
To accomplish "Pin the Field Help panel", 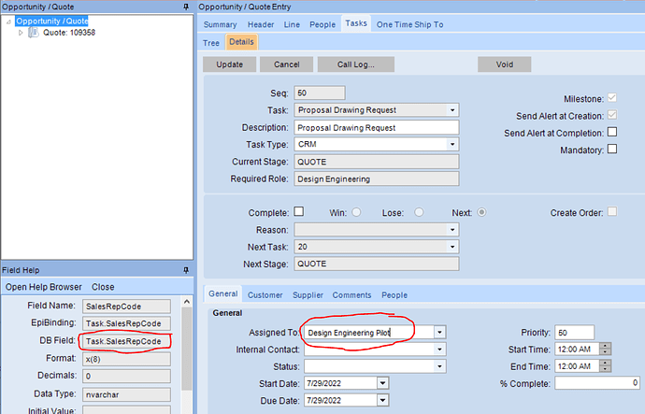I will pyautogui.click(x=186, y=270).
